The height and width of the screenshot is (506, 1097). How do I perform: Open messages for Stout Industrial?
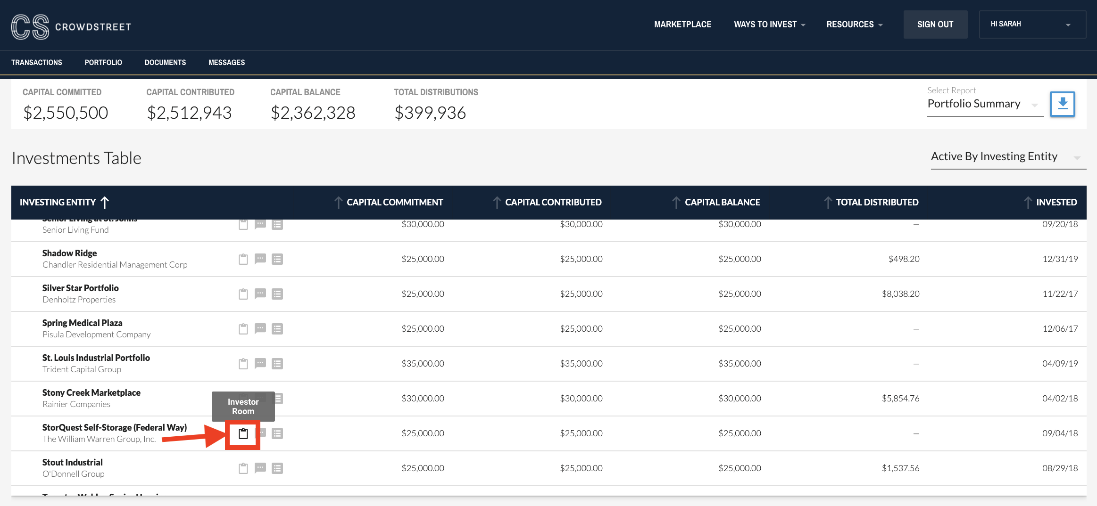click(x=260, y=468)
